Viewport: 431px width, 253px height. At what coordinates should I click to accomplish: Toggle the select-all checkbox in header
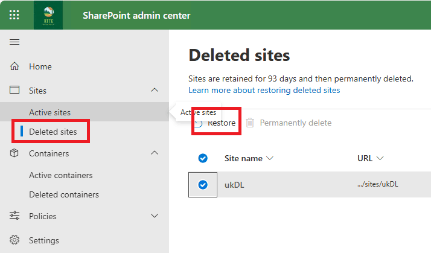point(203,158)
